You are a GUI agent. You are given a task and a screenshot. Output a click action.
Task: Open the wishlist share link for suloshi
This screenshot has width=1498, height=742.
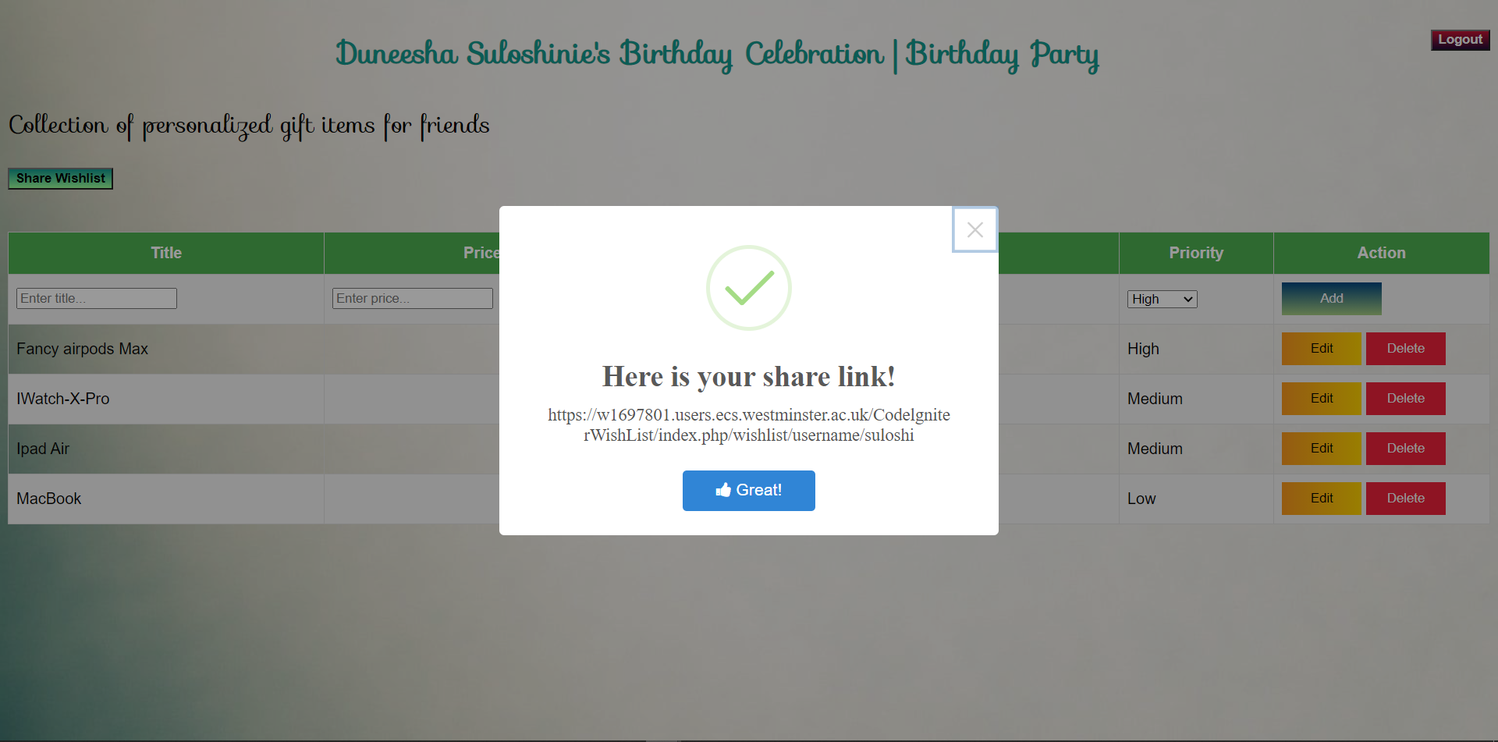(748, 425)
